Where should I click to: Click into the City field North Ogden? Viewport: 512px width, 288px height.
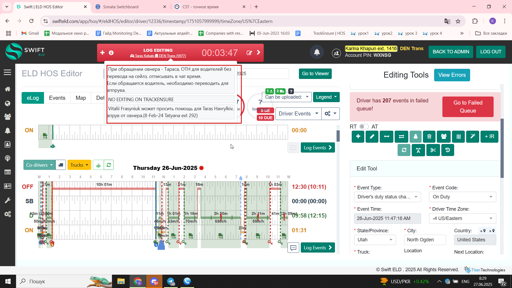[x=425, y=240]
